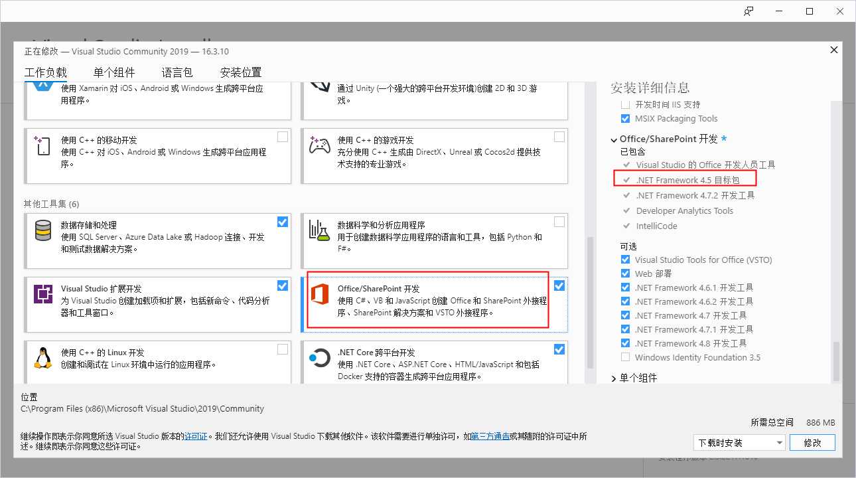Click the .NET Framework 4.7.2 开发工具 item
Screen dimensions: 856x478
tap(695, 195)
